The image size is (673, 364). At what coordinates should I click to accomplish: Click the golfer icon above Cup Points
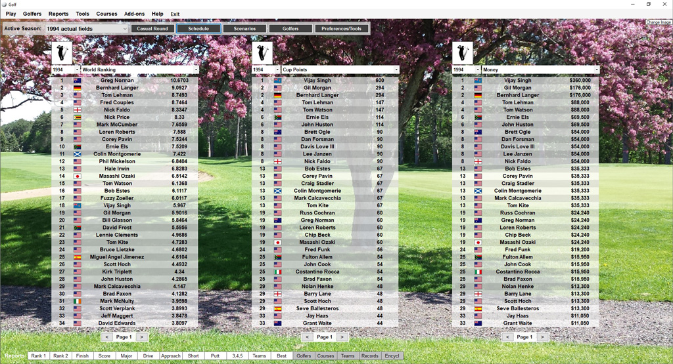[x=262, y=52]
